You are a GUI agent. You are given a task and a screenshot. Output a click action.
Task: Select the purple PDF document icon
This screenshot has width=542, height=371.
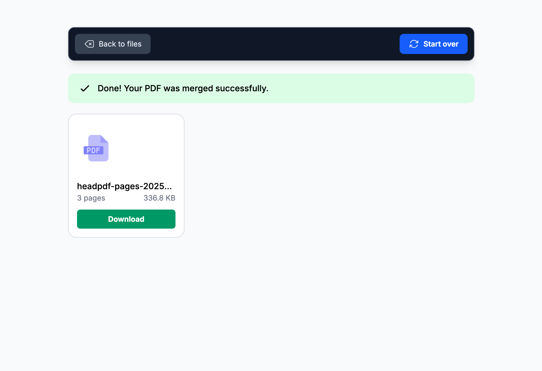(96, 148)
